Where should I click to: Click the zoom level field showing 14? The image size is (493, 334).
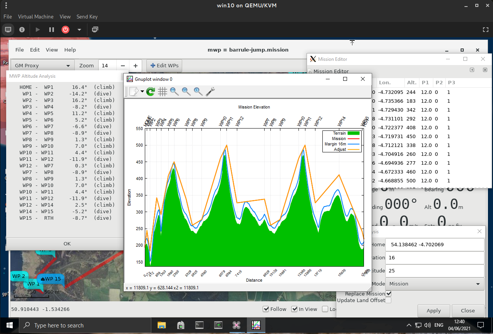(107, 65)
